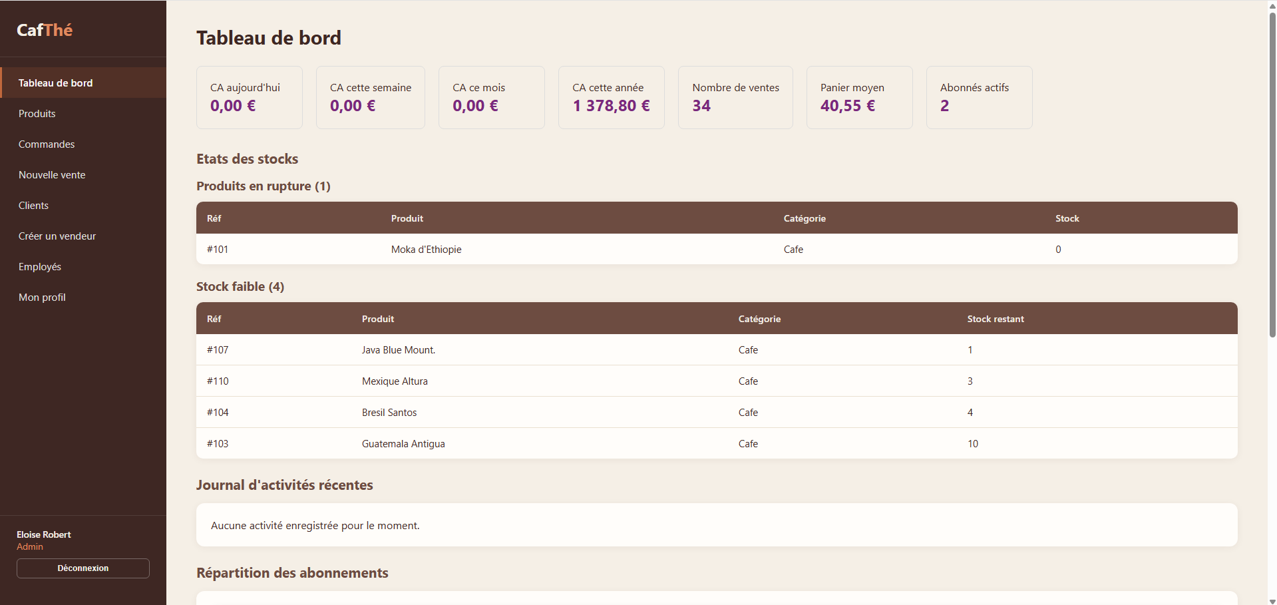This screenshot has width=1277, height=605.
Task: Click the Stock restant column header
Action: click(996, 319)
